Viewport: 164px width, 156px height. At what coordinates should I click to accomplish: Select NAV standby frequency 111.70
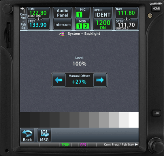(126, 24)
